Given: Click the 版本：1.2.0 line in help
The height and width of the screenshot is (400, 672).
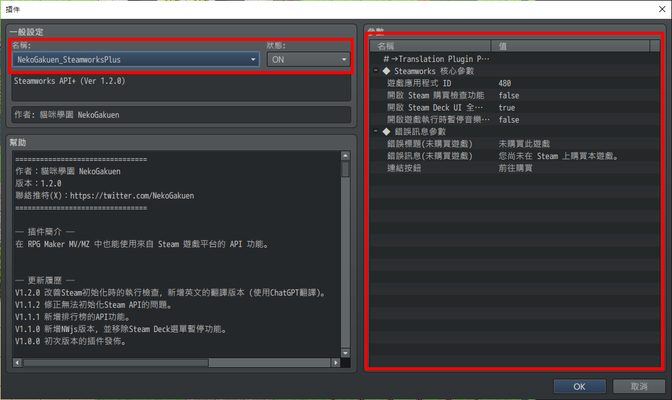Looking at the screenshot, I should click(x=38, y=183).
